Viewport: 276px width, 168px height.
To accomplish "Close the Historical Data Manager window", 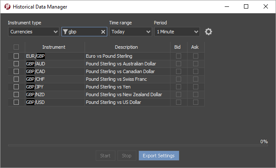I will (x=266, y=6).
